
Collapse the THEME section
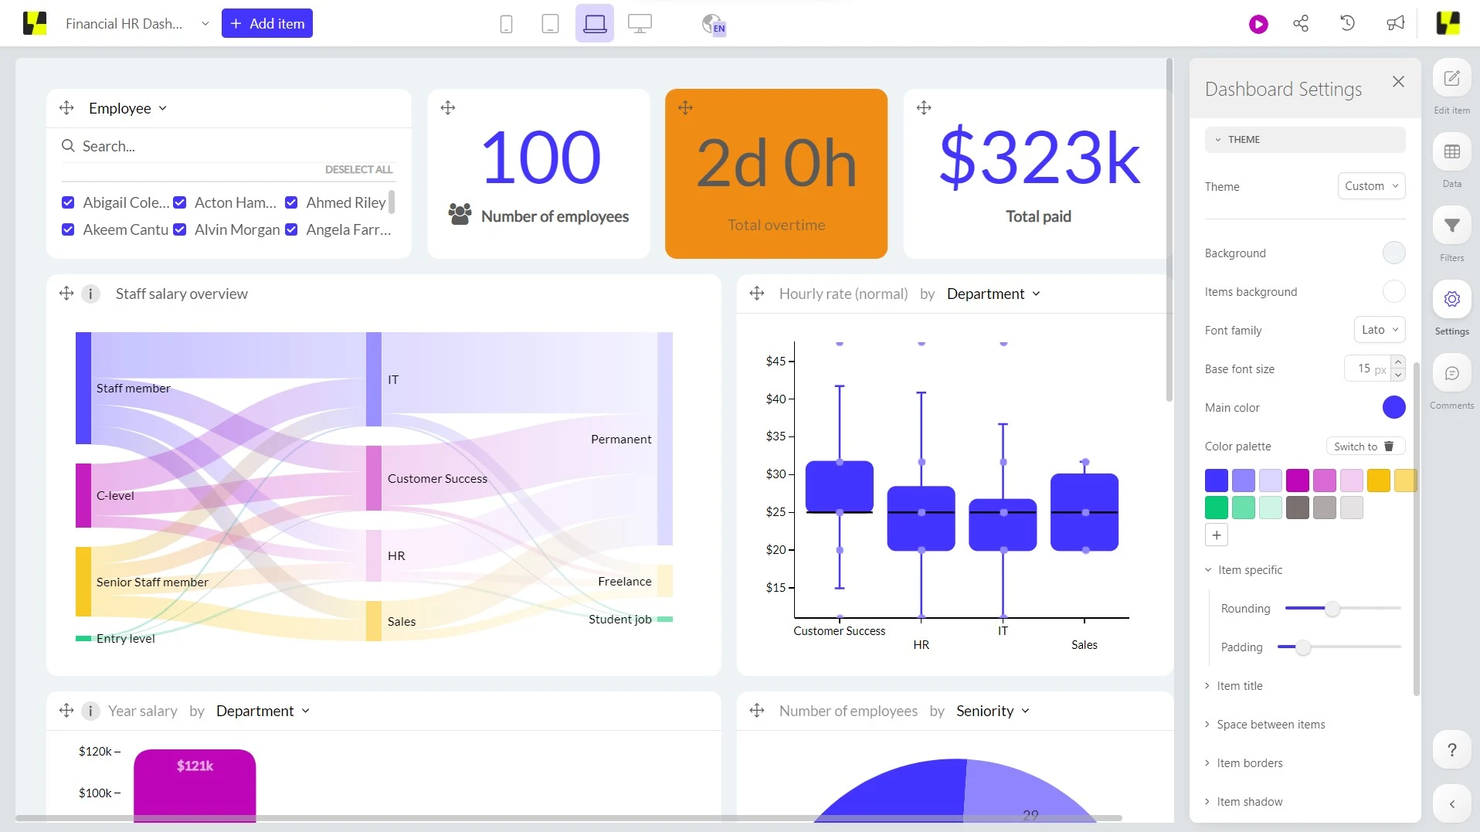click(x=1305, y=140)
